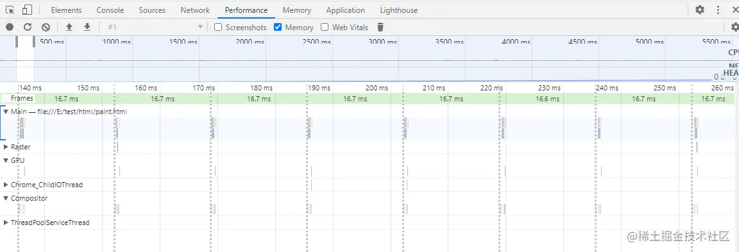Clear the performance recording

46,28
